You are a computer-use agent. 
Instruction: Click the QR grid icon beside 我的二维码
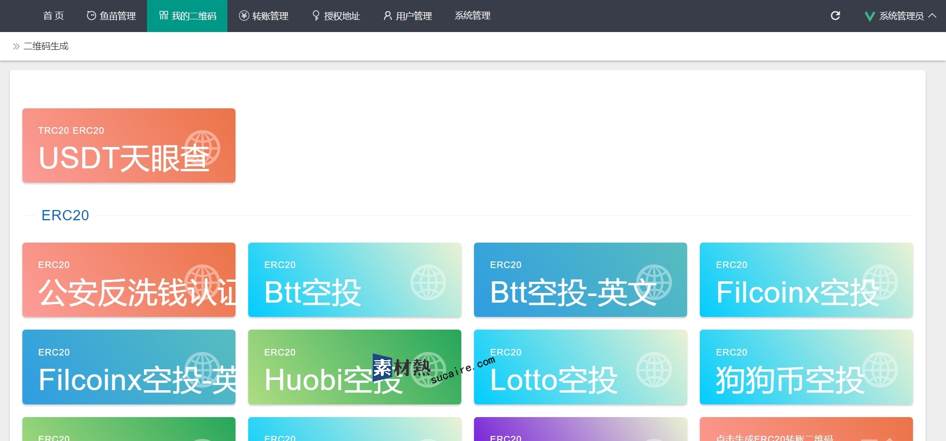pyautogui.click(x=163, y=16)
